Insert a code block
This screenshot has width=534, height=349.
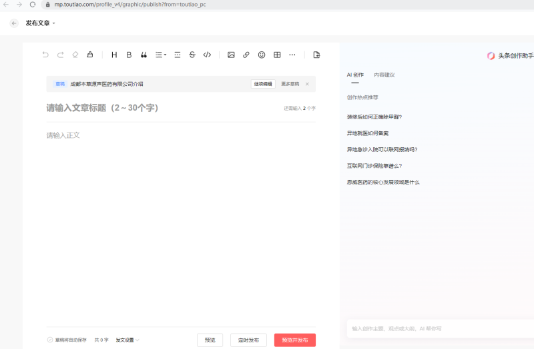[x=207, y=55]
